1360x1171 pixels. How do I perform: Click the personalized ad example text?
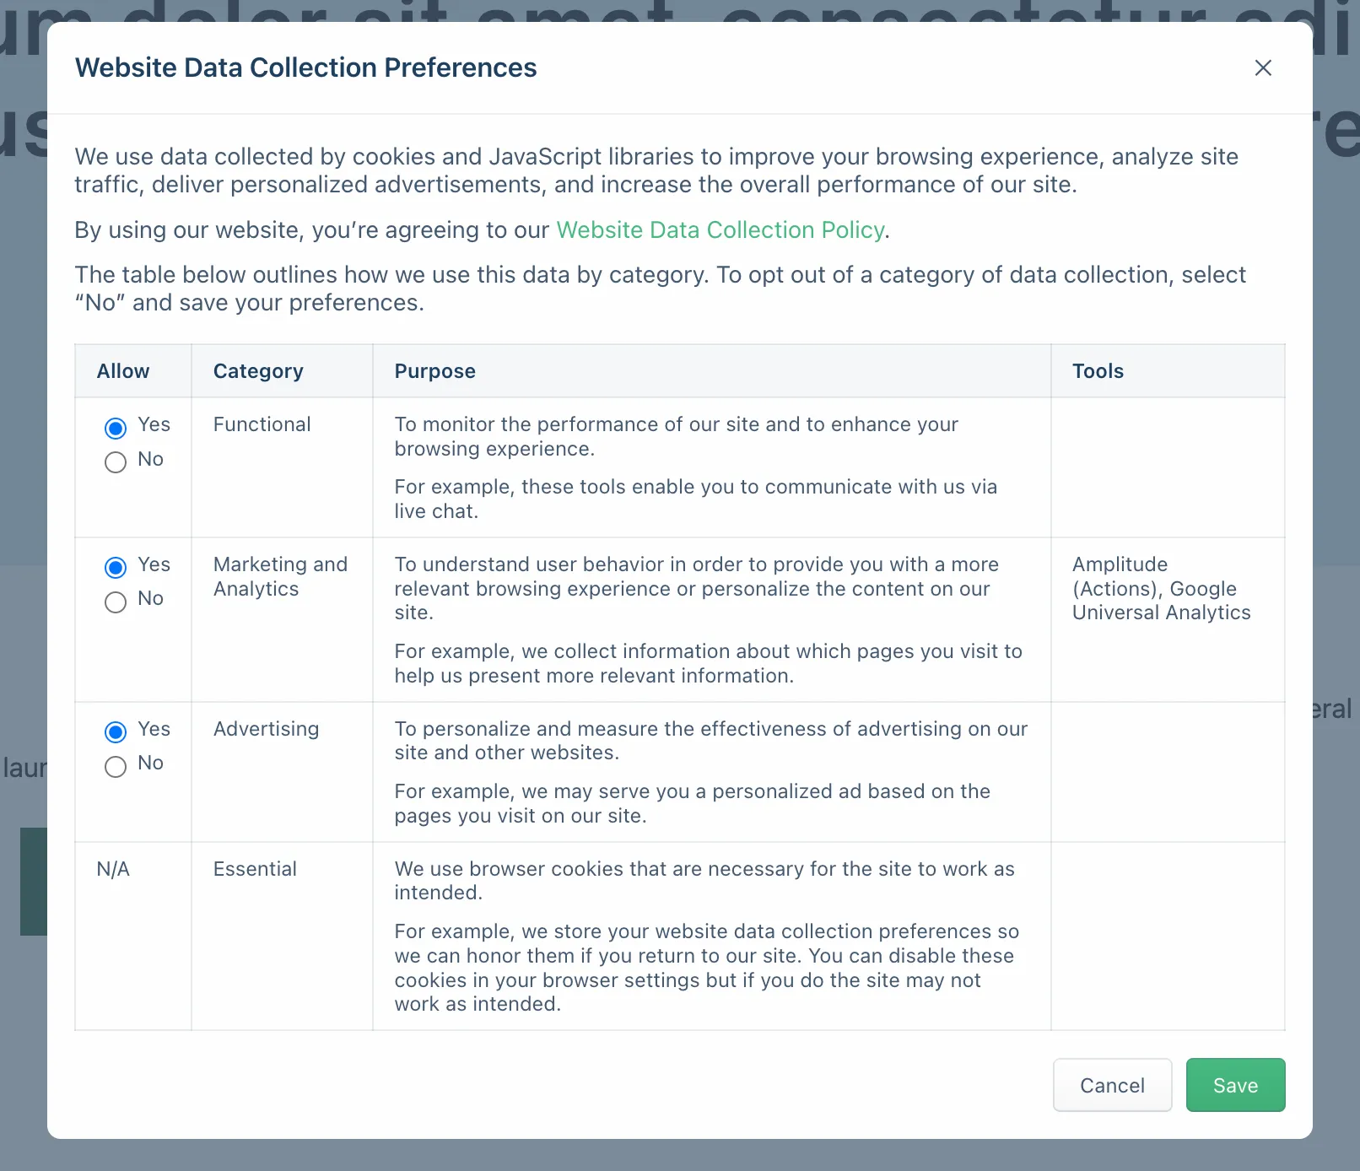(x=692, y=803)
